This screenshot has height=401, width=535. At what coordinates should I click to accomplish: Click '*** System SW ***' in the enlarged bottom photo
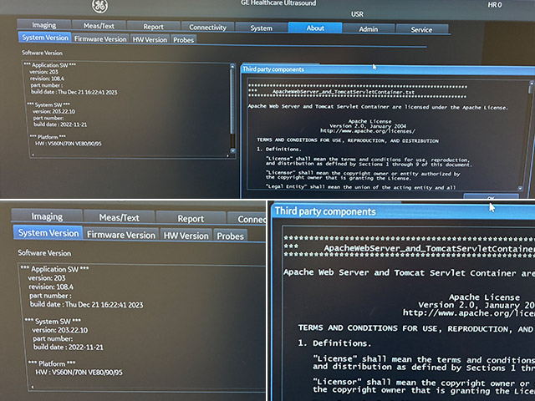[x=53, y=321]
